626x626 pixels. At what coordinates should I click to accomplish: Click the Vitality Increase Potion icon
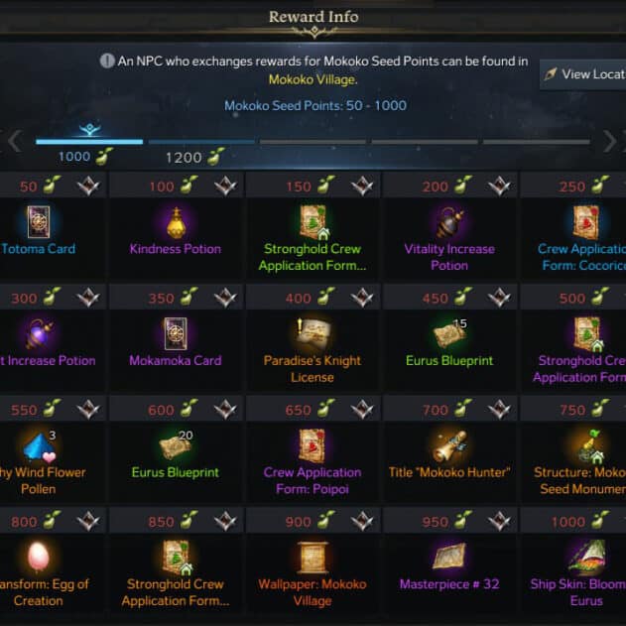449,222
